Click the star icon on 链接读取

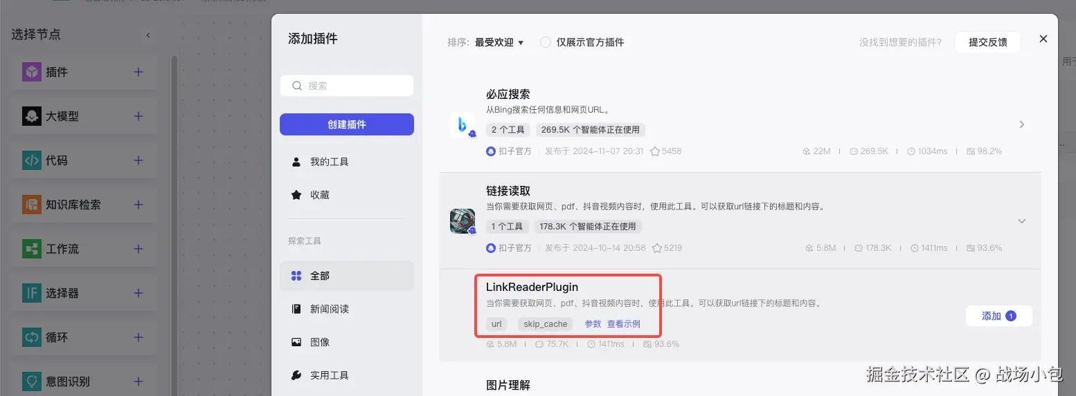657,247
